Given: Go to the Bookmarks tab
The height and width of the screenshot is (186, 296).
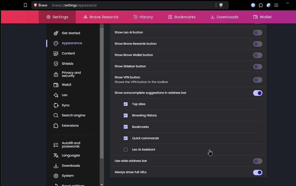Looking at the screenshot, I should 182,17.
